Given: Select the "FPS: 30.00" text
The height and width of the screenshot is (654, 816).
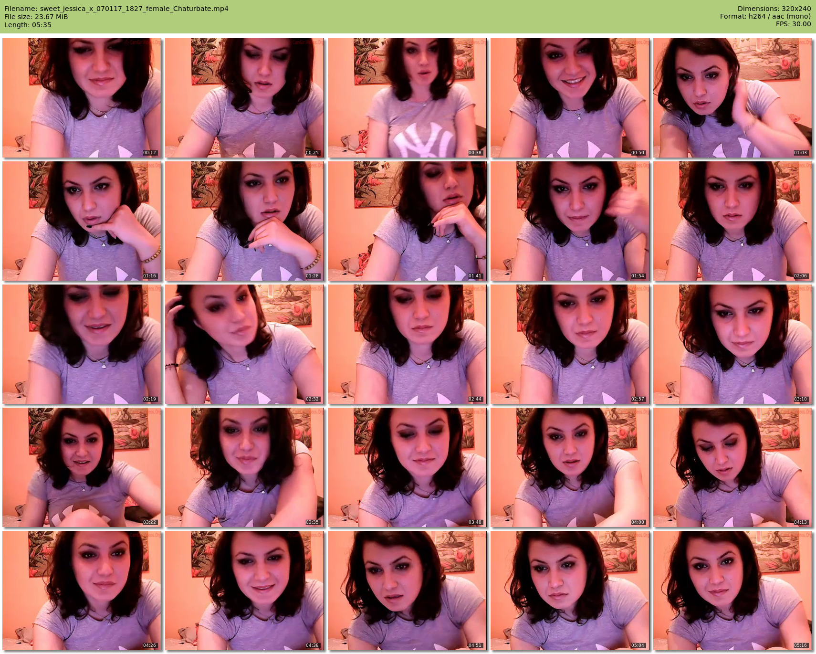Looking at the screenshot, I should [x=794, y=24].
